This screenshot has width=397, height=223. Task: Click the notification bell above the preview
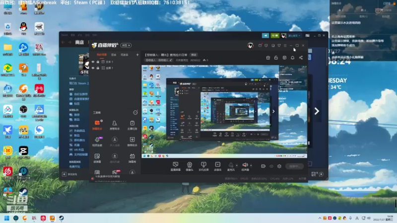[292, 57]
